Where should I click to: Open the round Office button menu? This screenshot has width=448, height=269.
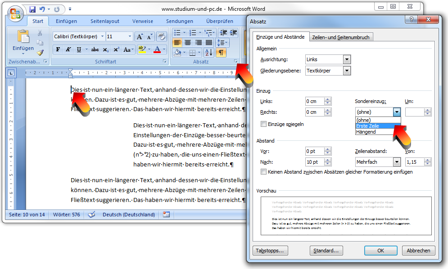[15, 13]
